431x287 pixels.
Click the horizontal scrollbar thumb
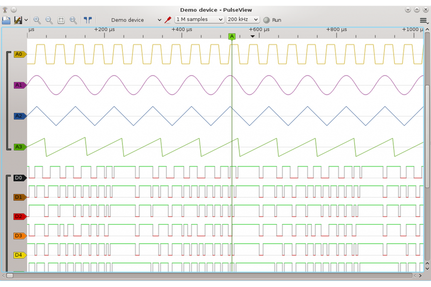10,275
